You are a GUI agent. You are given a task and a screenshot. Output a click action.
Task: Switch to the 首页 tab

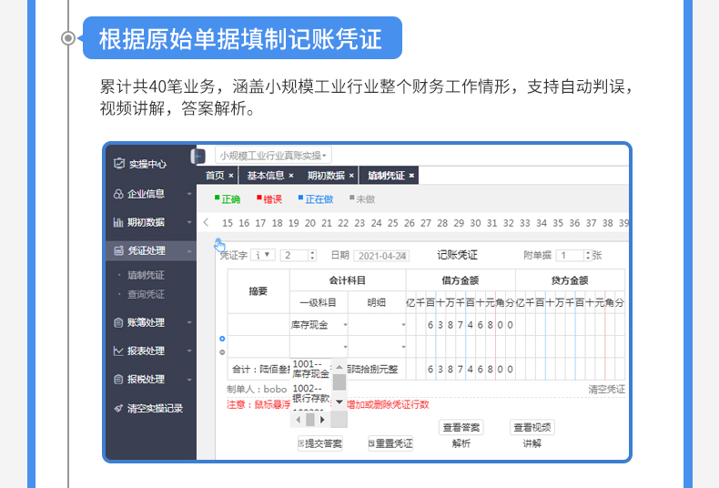point(215,176)
